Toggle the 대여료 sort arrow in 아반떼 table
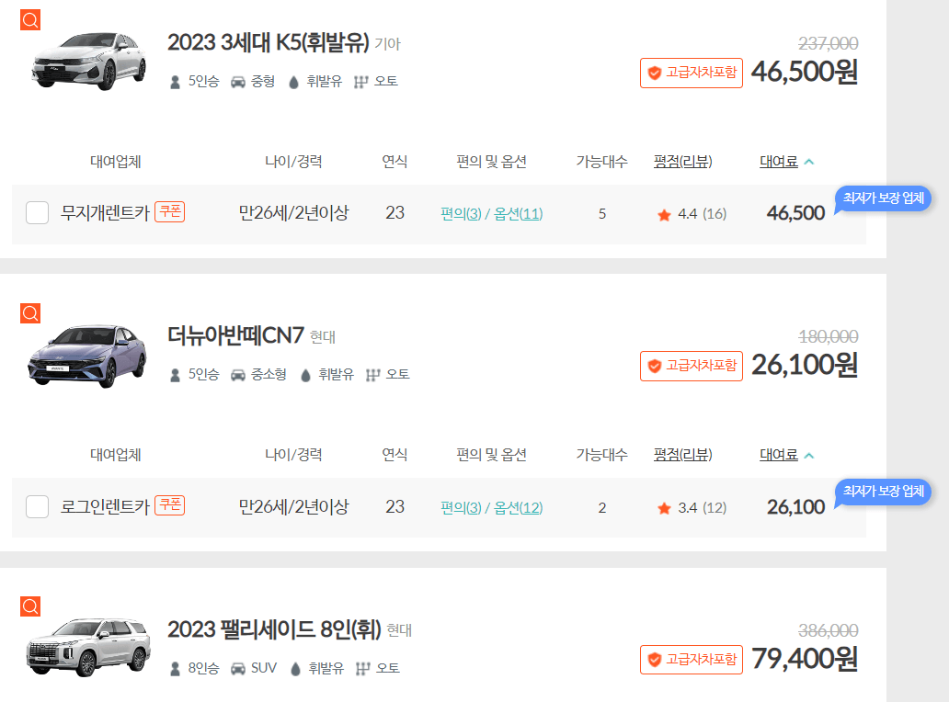The width and height of the screenshot is (949, 702). point(808,454)
